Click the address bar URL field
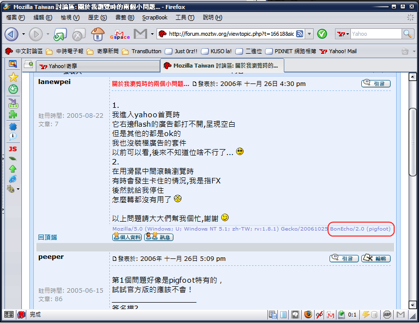 pos(231,34)
